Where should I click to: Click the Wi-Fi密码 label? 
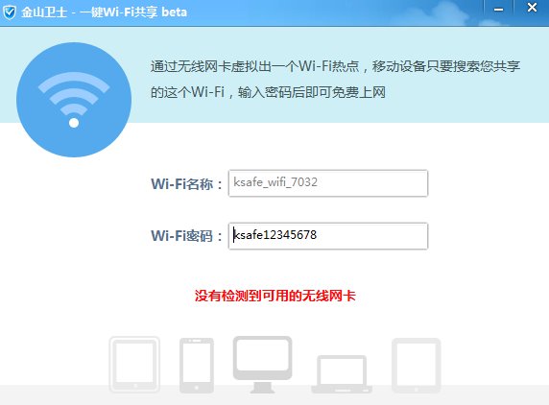[x=186, y=236]
